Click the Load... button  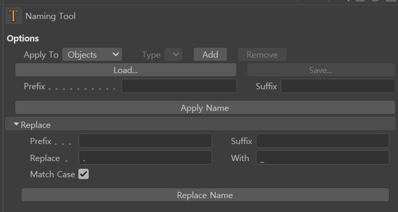click(126, 70)
